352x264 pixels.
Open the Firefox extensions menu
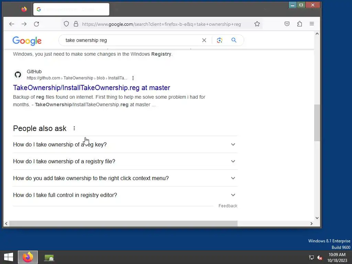(x=299, y=24)
